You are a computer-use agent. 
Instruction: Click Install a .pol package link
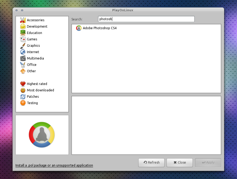[x=54, y=165]
